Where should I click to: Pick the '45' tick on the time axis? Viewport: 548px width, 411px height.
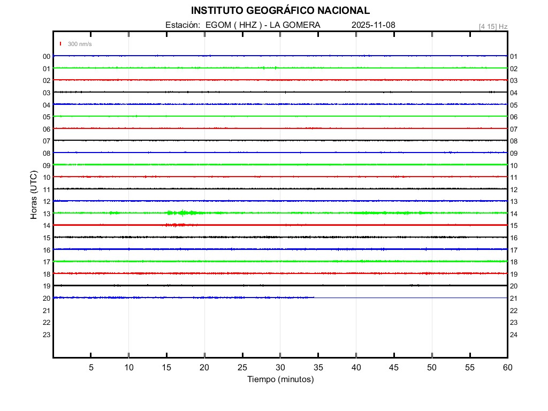pyautogui.click(x=394, y=367)
